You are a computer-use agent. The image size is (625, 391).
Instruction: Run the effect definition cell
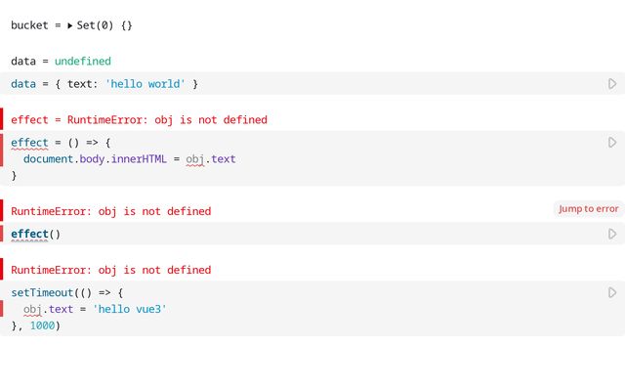(x=612, y=143)
